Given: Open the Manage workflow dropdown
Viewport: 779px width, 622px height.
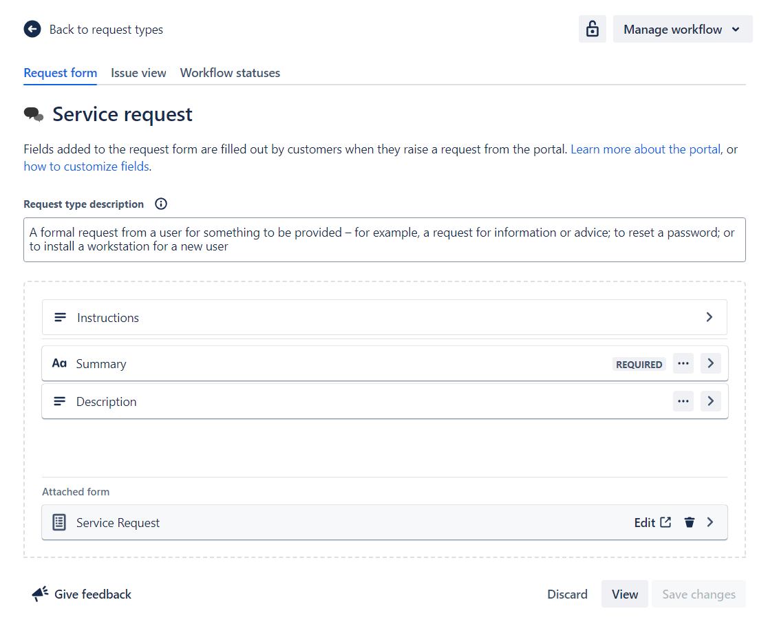Looking at the screenshot, I should point(682,29).
